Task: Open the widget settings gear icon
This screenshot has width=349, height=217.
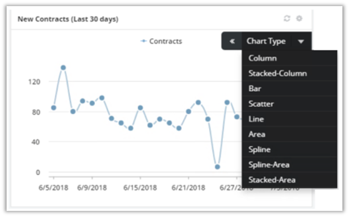Action: coord(299,19)
